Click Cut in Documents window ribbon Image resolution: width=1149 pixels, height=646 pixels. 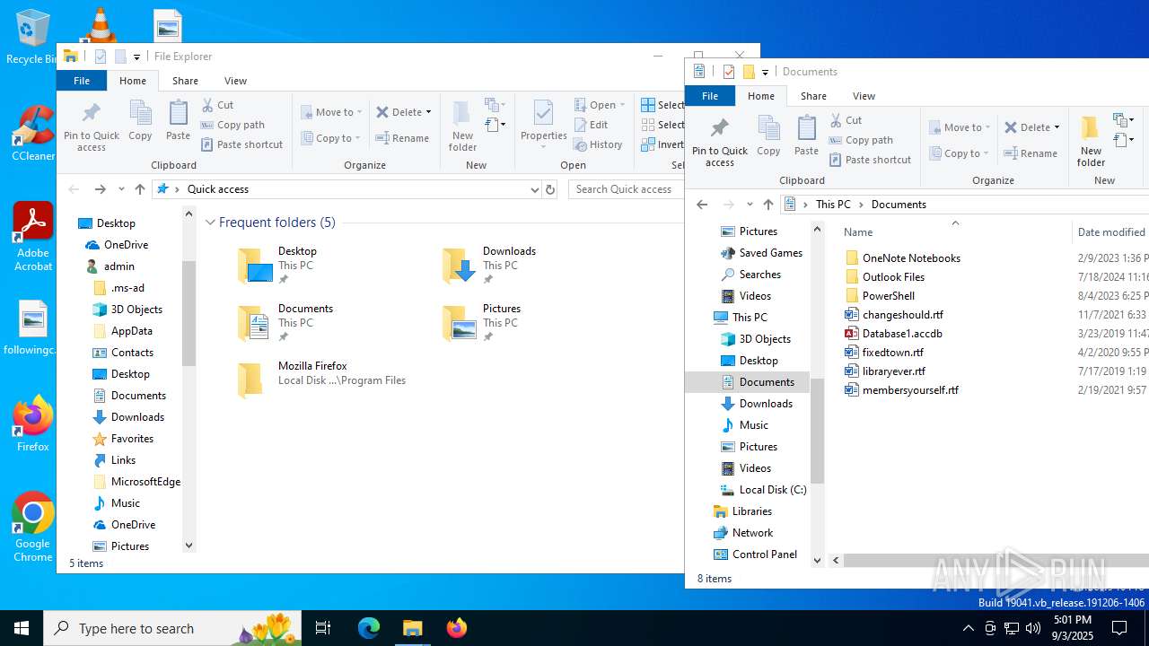point(846,120)
